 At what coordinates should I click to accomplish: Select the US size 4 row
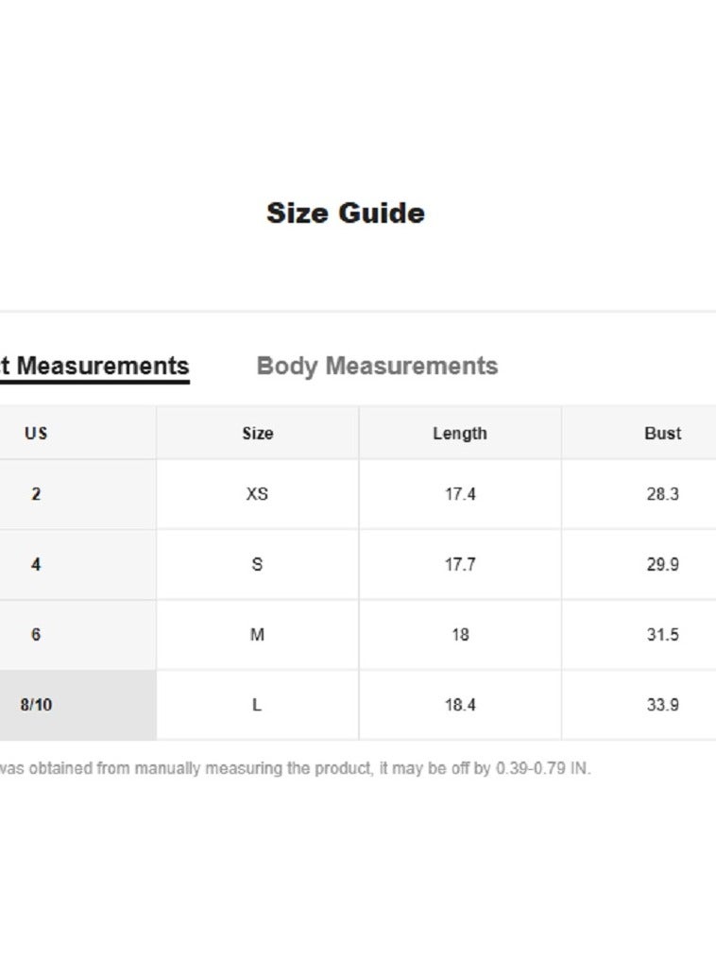point(36,565)
